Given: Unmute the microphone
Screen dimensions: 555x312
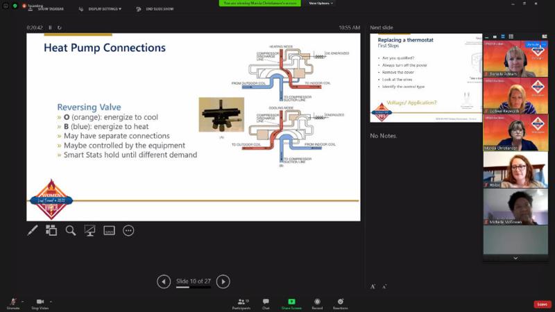Looking at the screenshot, I should click(12, 304).
